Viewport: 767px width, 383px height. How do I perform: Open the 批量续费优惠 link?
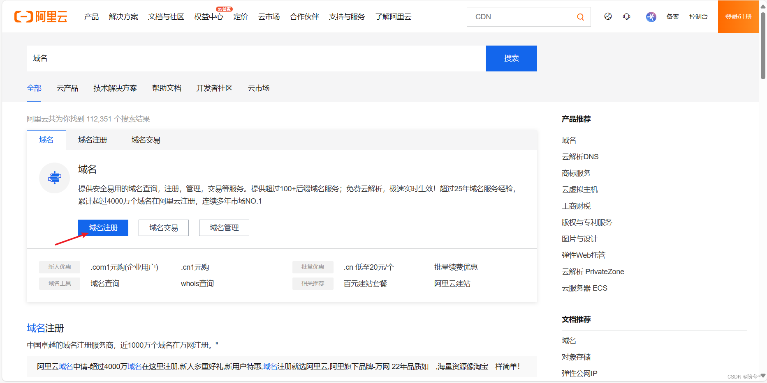click(456, 267)
